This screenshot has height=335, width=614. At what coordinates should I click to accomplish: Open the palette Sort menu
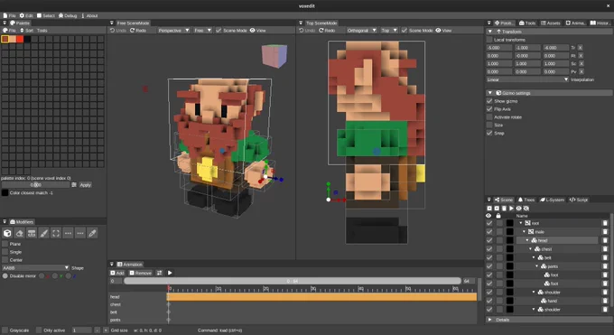[x=26, y=30]
